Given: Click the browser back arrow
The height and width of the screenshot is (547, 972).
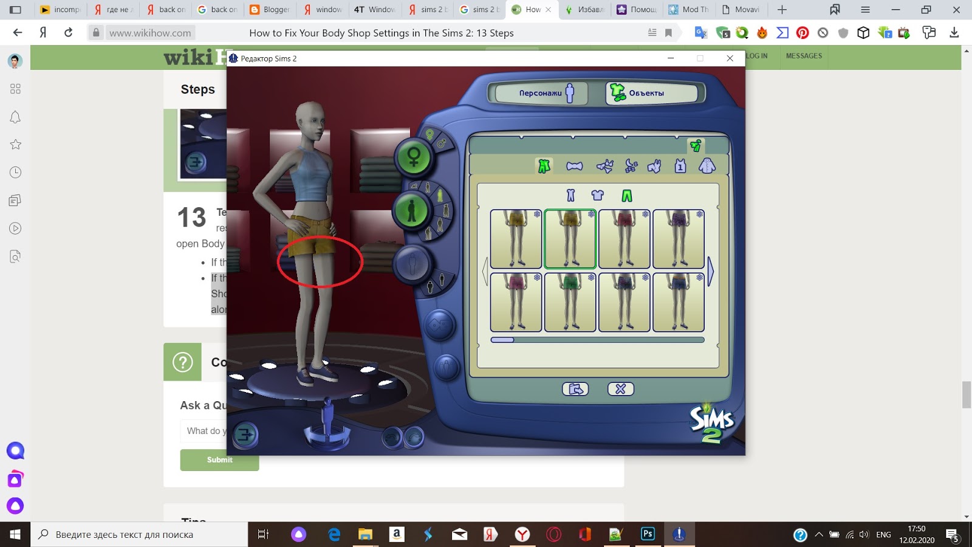Looking at the screenshot, I should (x=18, y=33).
